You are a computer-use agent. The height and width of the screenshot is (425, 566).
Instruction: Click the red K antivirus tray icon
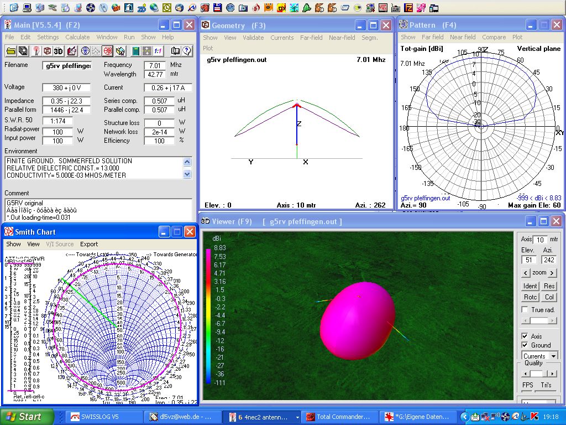(x=534, y=417)
